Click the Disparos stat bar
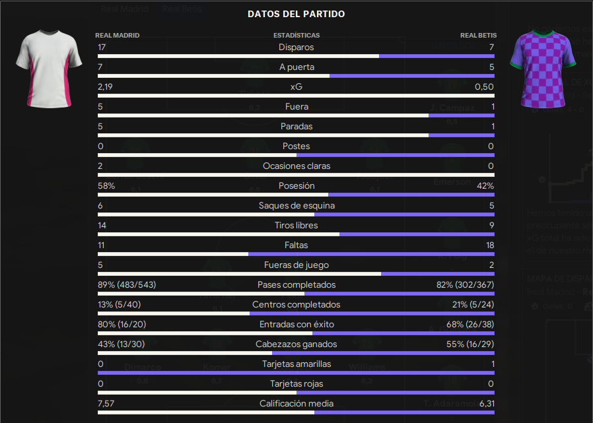 (296, 56)
